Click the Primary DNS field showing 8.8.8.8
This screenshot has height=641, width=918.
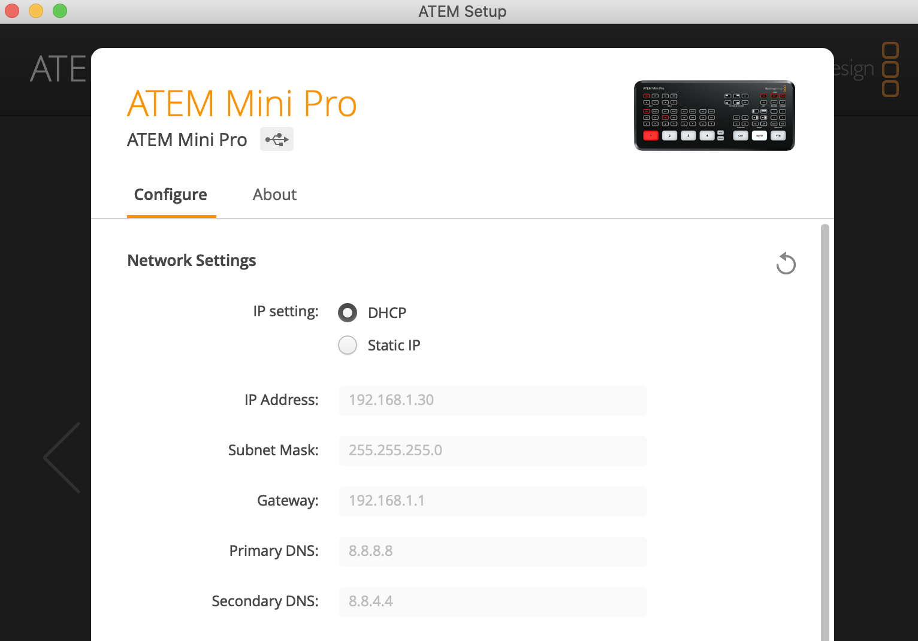493,551
